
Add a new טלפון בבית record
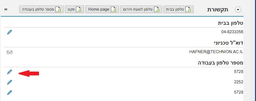point(178,9)
